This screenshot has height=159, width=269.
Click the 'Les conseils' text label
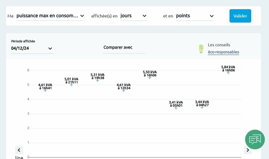point(219,45)
